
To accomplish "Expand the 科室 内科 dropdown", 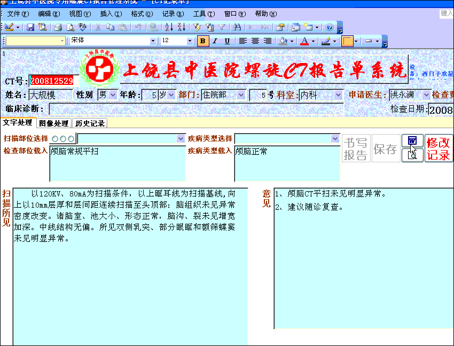I will (x=338, y=95).
